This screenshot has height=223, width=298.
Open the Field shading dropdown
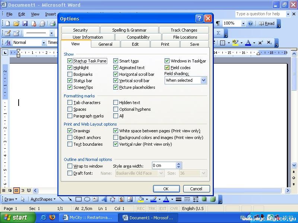pos(203,80)
